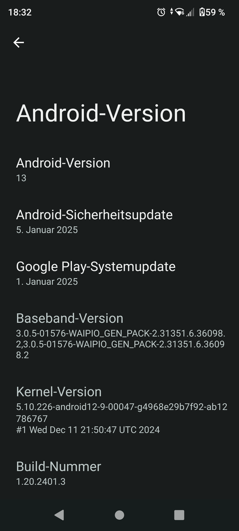Tap the triangular navigation back button
The height and width of the screenshot is (531, 239).
click(59, 515)
